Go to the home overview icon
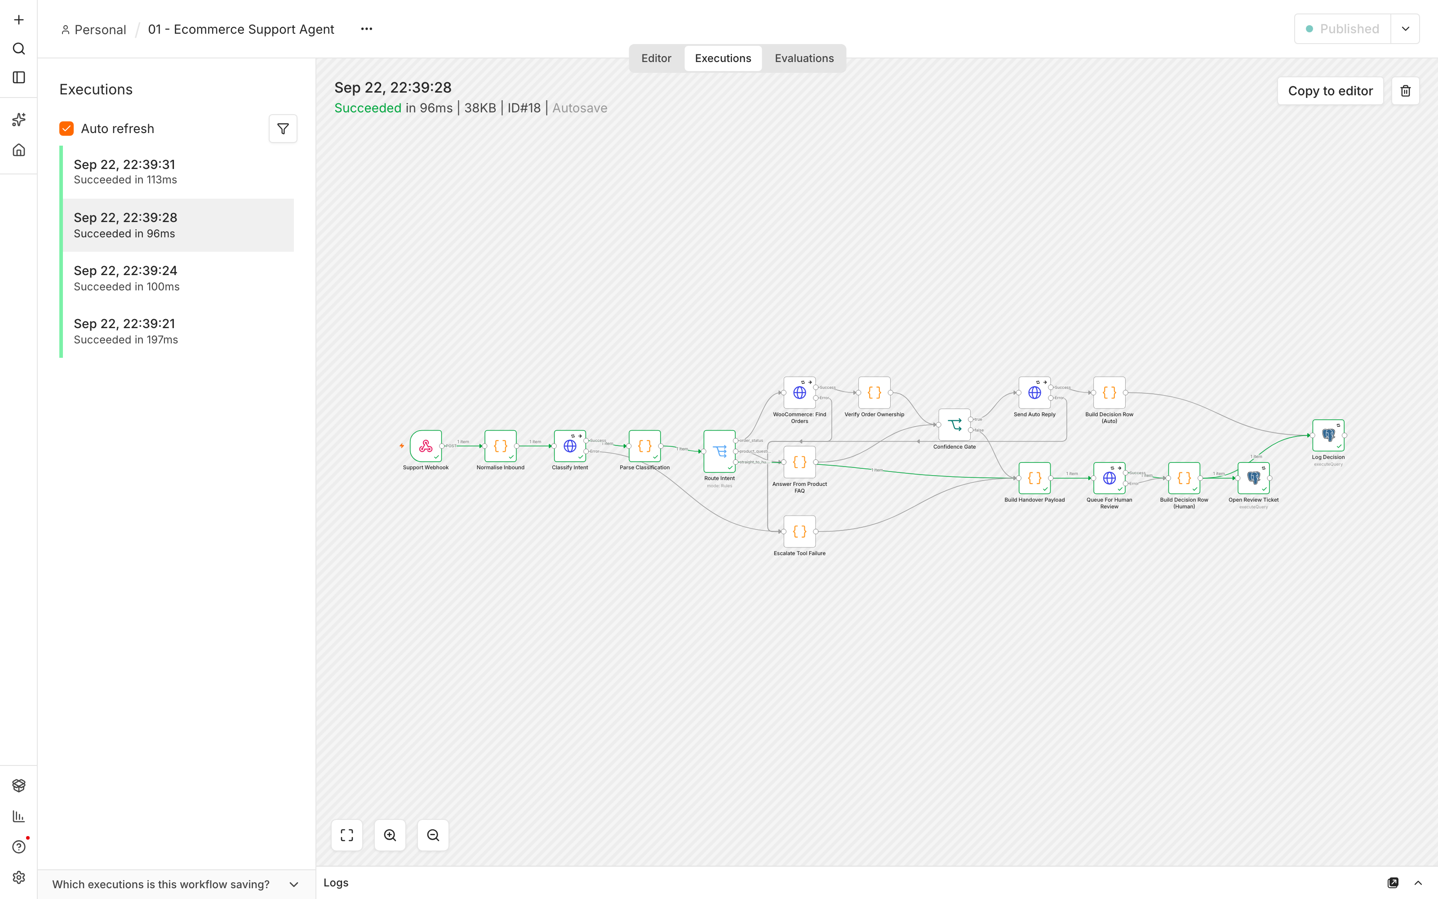 point(18,150)
